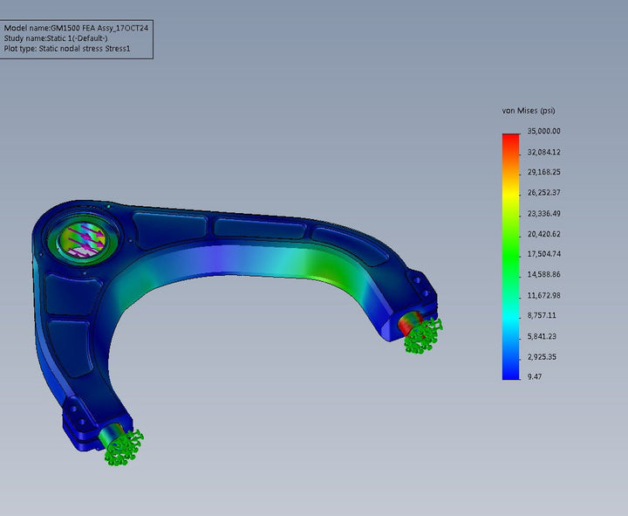Select the Study name Static 1 line
The width and height of the screenshot is (628, 516).
[56, 38]
